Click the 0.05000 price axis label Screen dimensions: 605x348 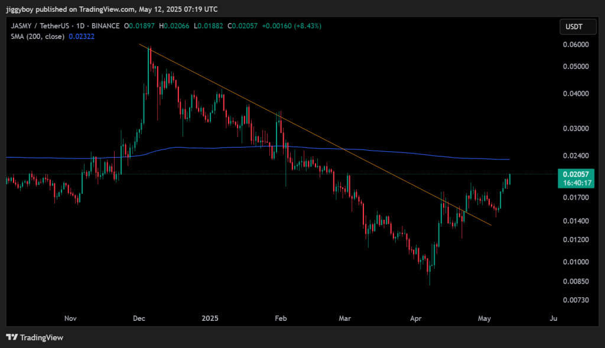coord(575,66)
